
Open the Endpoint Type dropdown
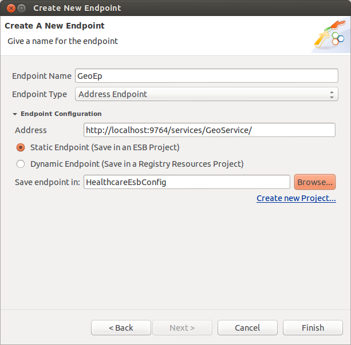(x=206, y=94)
